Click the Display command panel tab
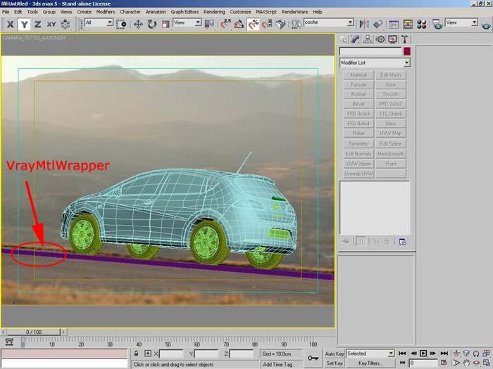Viewport: 493px width, 369px height. (392, 39)
